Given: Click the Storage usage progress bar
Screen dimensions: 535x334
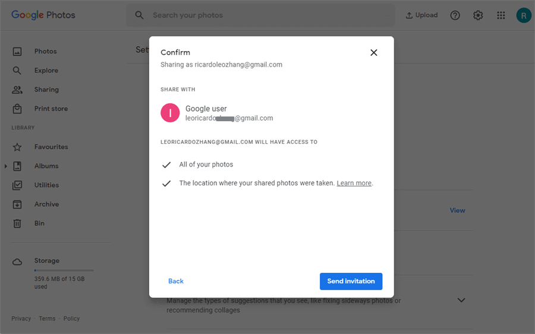Looking at the screenshot, I should pyautogui.click(x=64, y=270).
